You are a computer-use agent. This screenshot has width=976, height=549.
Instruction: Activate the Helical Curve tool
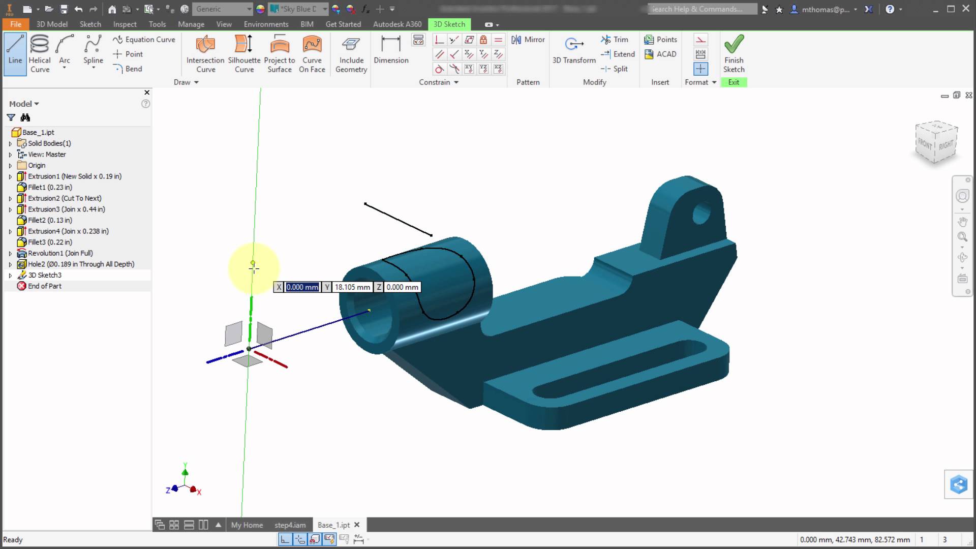pyautogui.click(x=40, y=52)
